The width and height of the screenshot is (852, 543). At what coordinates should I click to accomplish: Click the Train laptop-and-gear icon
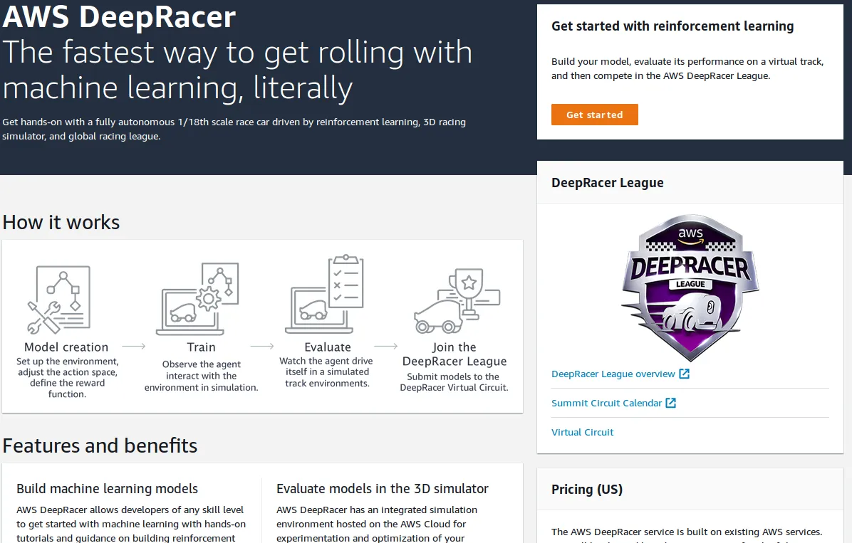point(198,299)
